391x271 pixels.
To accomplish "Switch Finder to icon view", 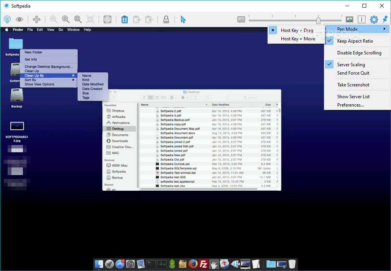I will tap(144, 97).
